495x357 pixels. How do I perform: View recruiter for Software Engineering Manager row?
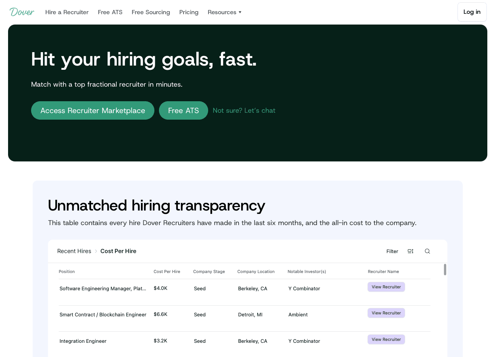(x=386, y=287)
